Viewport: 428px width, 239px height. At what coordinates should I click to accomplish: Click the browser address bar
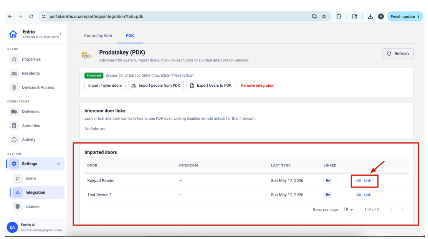pos(177,16)
